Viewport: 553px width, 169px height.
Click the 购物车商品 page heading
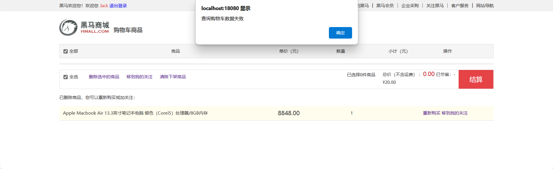click(x=128, y=30)
